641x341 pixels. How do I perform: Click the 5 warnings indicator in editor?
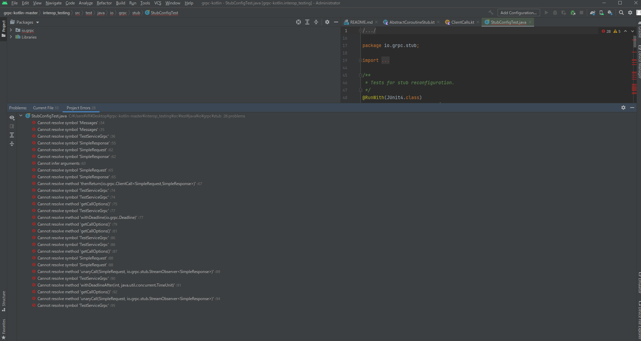click(x=617, y=31)
